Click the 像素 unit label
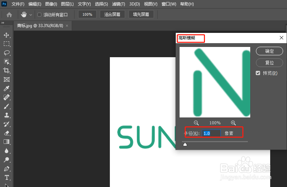 229,133
